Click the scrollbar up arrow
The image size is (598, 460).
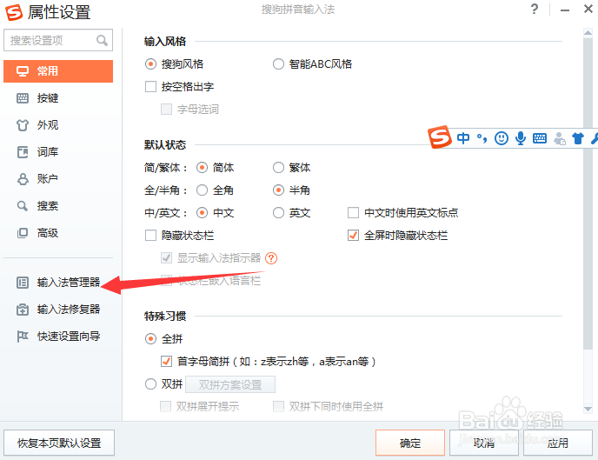pos(588,33)
